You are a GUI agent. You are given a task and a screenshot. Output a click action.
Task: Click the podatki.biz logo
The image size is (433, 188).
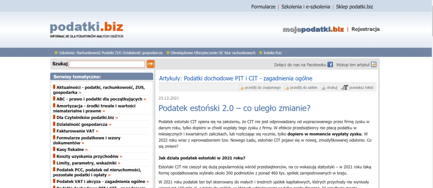pyautogui.click(x=86, y=28)
